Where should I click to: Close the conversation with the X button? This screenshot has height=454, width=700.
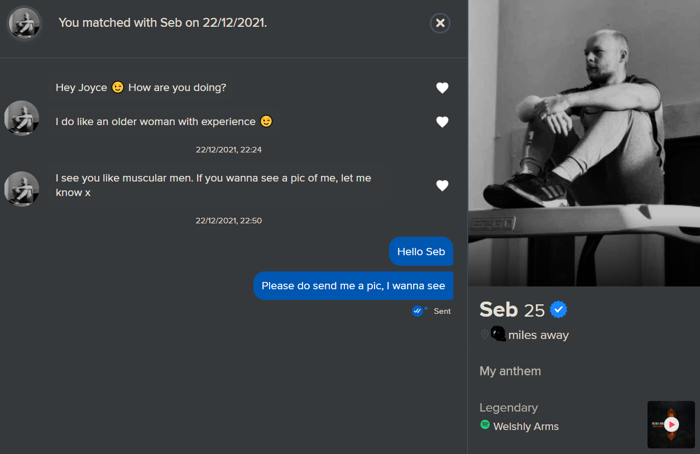click(x=440, y=23)
